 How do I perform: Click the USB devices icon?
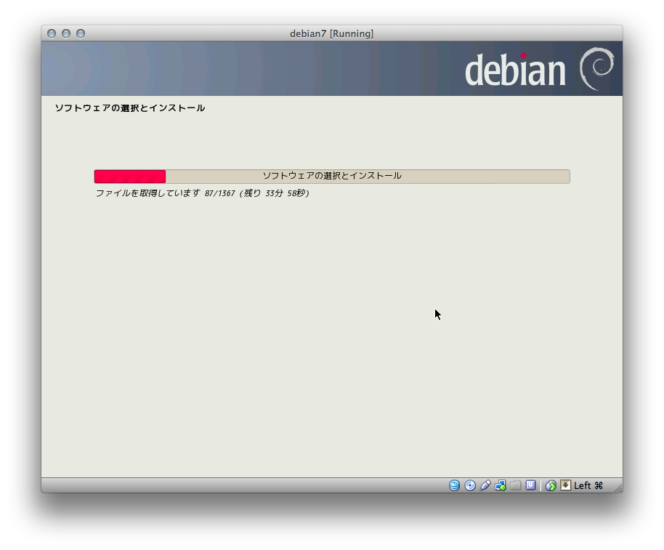click(485, 485)
